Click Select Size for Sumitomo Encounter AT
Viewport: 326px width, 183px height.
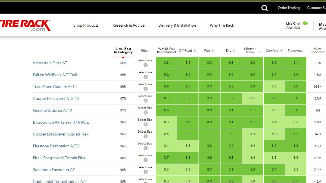[x=145, y=167]
